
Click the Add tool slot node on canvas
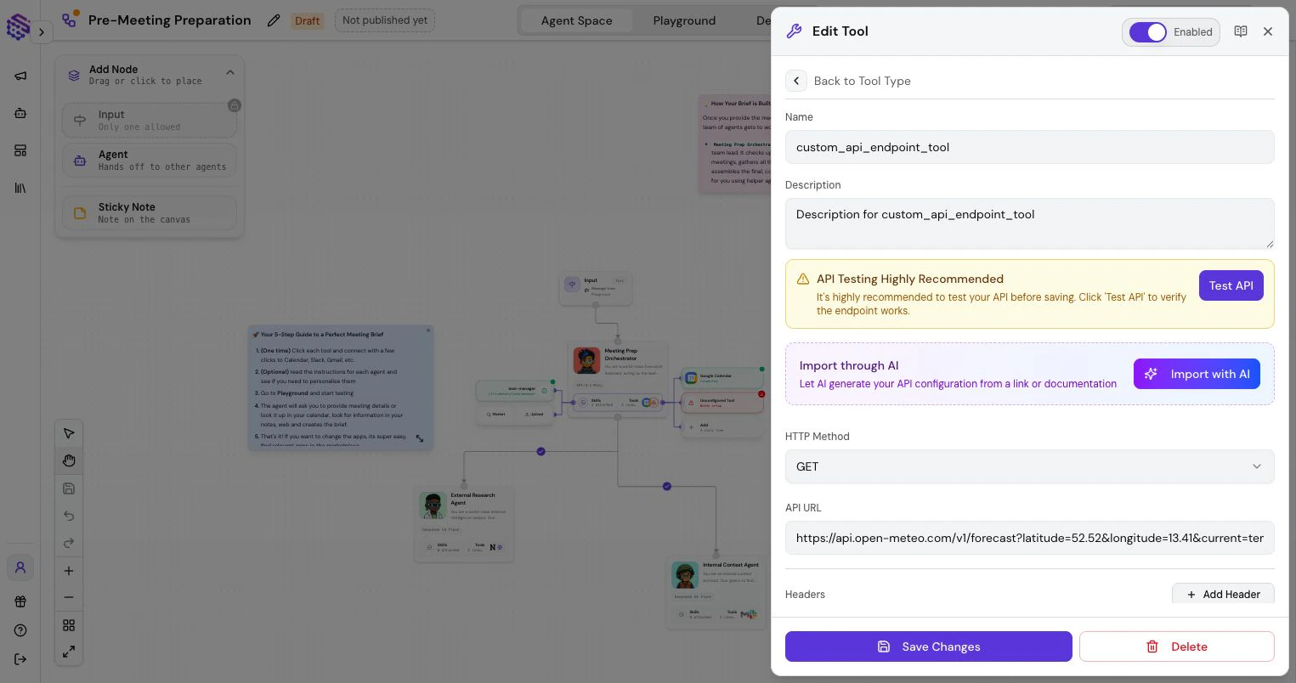click(722, 427)
